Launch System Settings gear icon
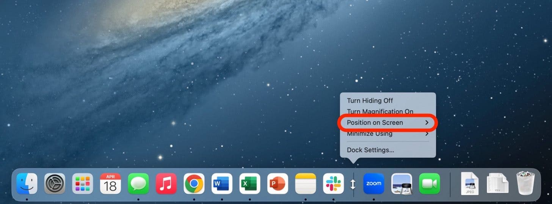 (x=55, y=184)
